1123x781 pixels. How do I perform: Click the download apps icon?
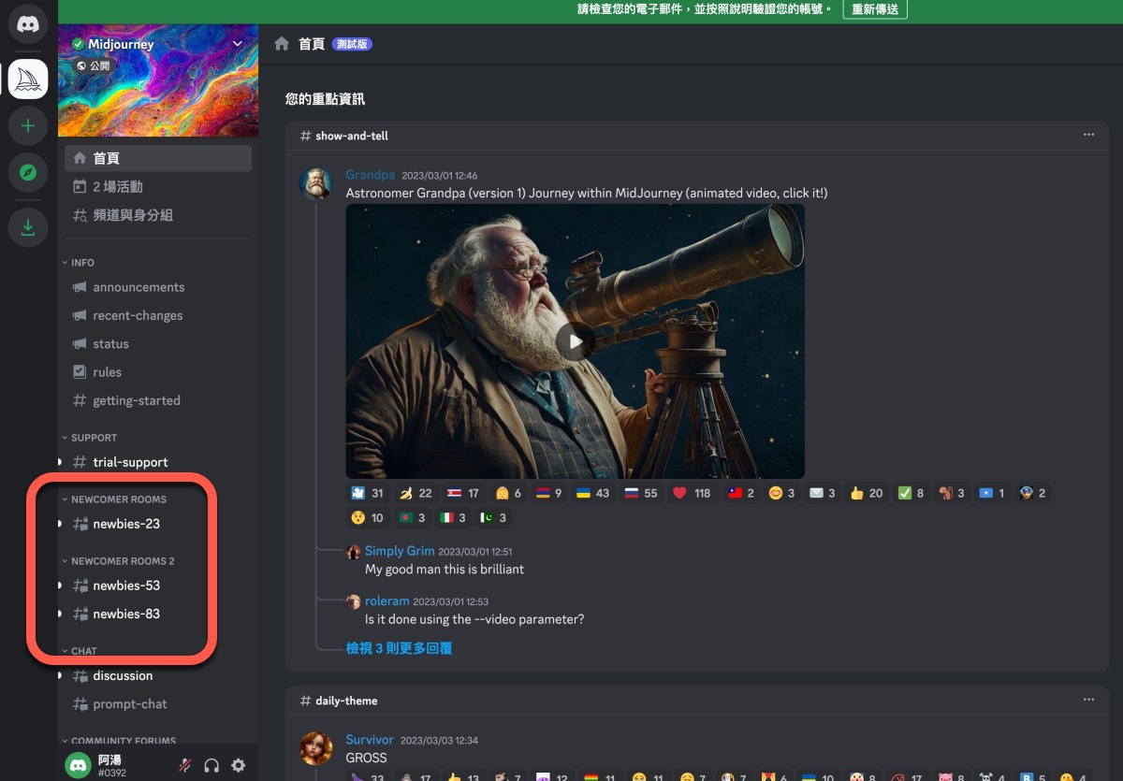tap(28, 227)
